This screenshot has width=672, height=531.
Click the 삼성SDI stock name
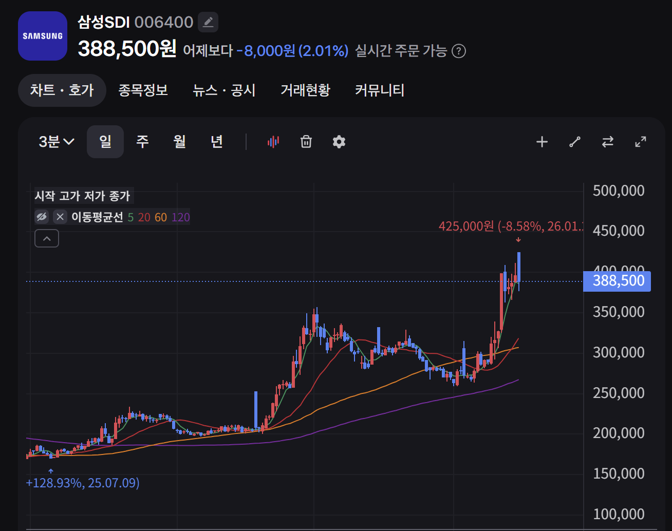[103, 22]
